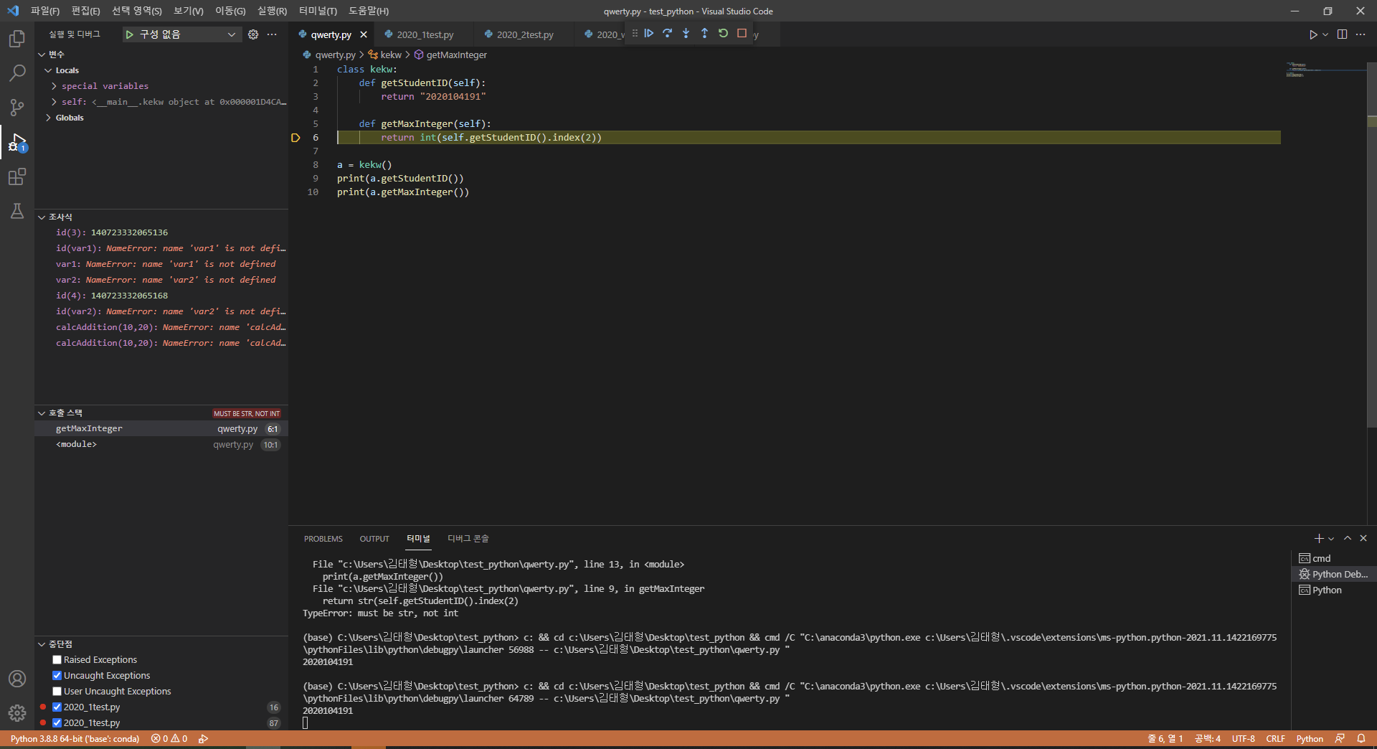Click the debug Continue button
Image resolution: width=1377 pixels, height=749 pixels.
(649, 34)
